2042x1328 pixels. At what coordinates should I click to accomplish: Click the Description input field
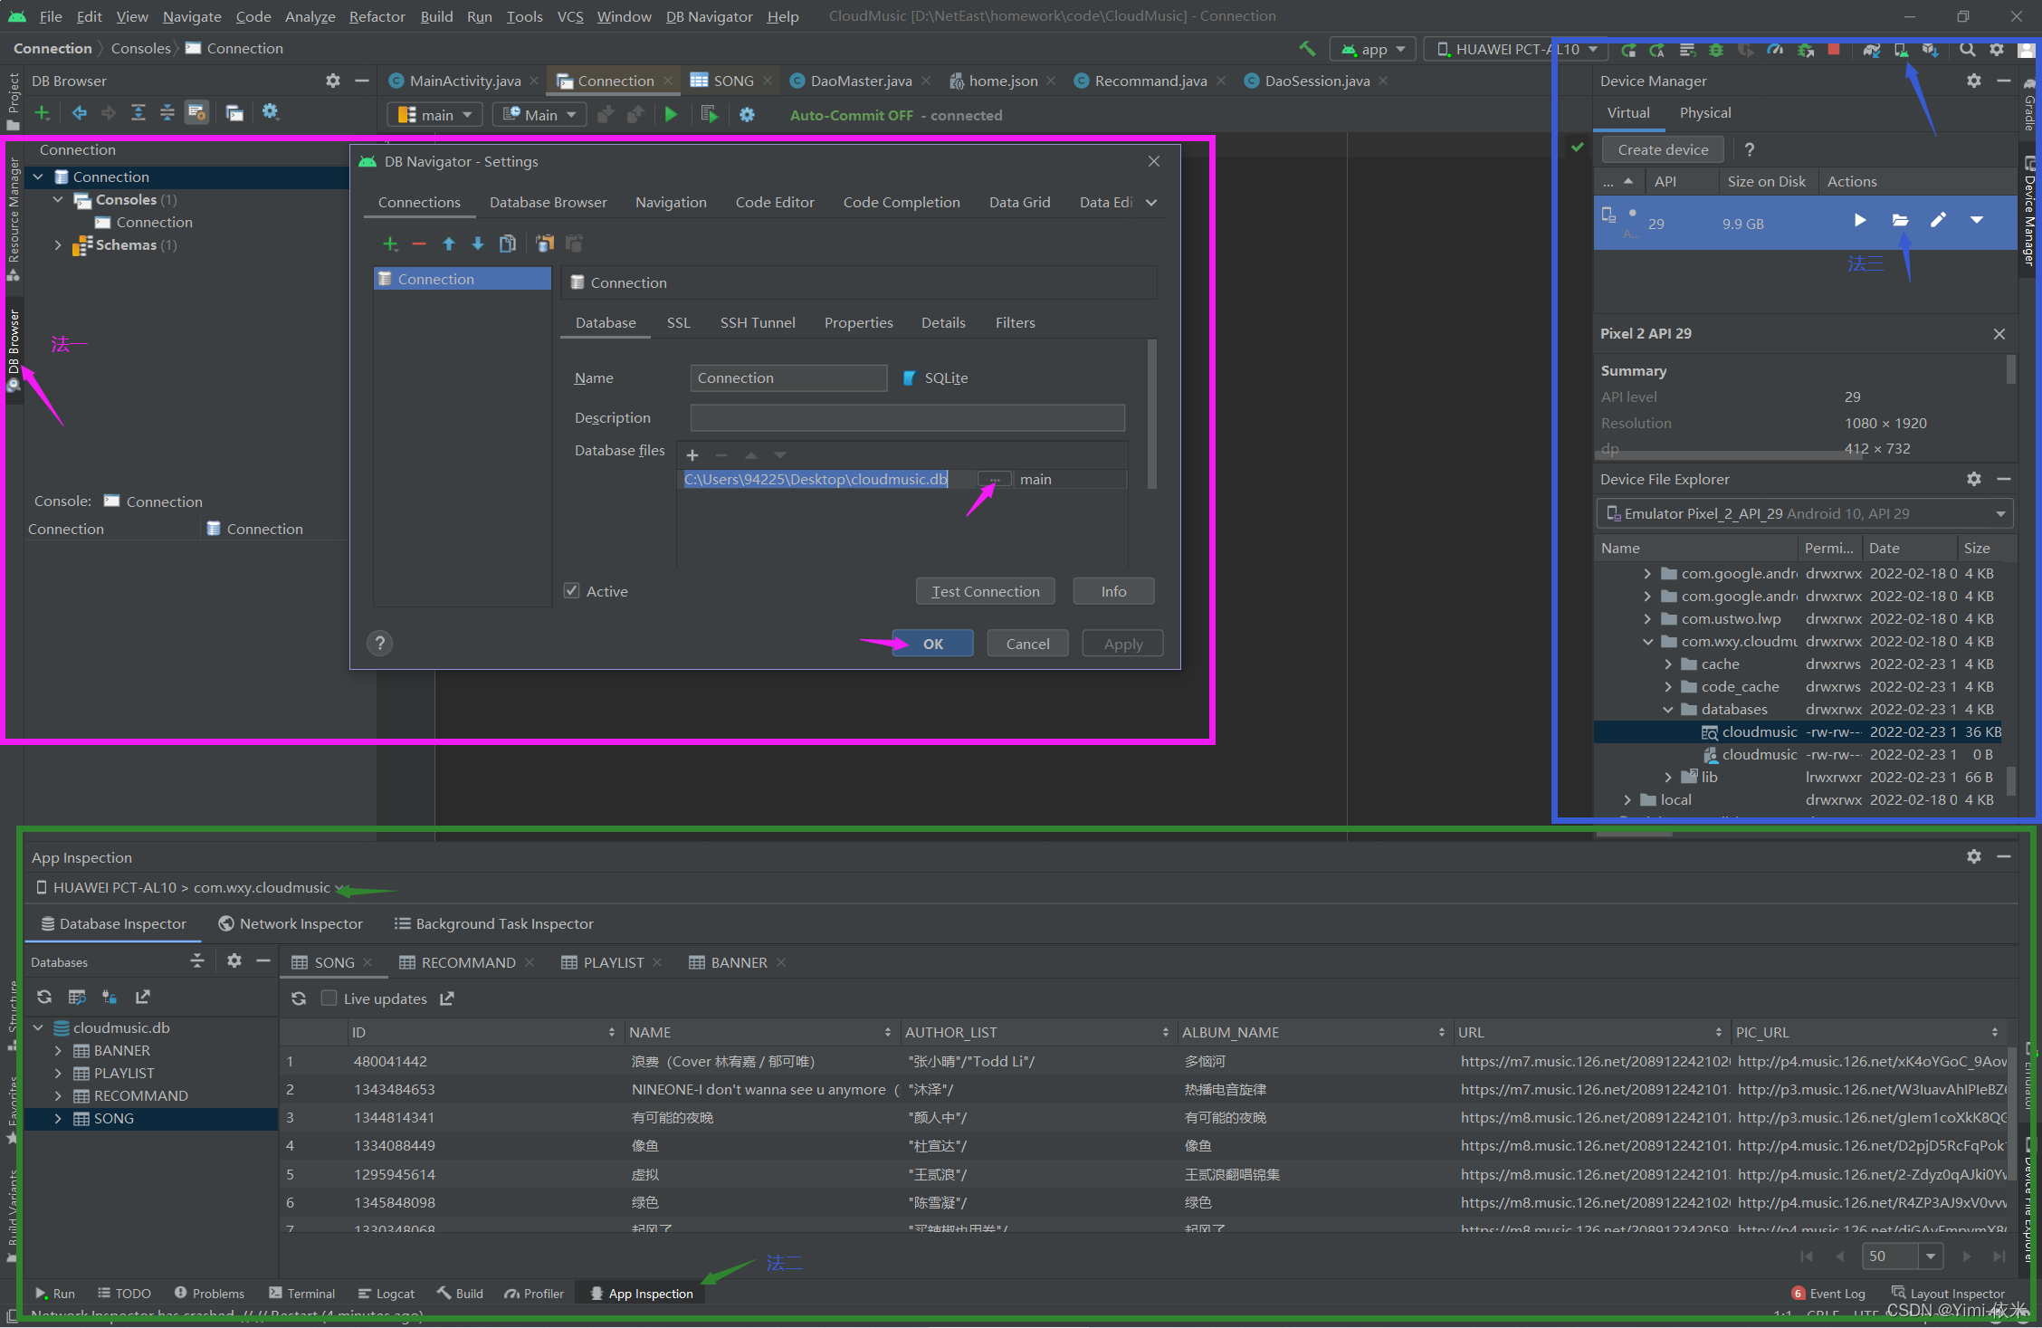coord(907,417)
